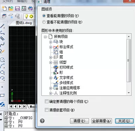Image resolution: width=135 pixels, height=131 pixels.
Task: Collapse the 所有项目 tree root
Action: tap(45, 37)
